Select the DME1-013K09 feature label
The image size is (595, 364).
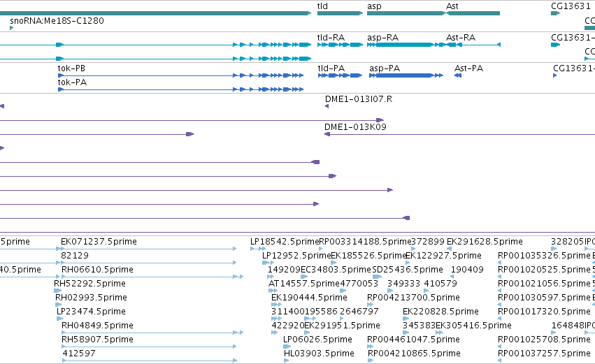pos(355,127)
